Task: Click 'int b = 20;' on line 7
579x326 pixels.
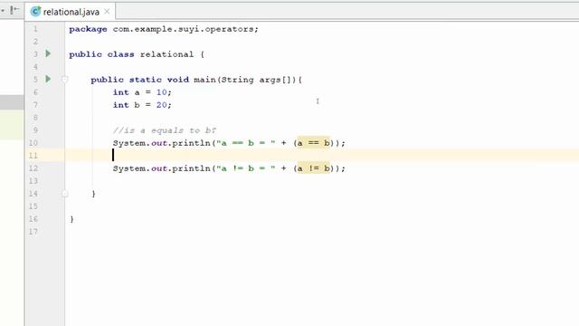Action: click(142, 105)
